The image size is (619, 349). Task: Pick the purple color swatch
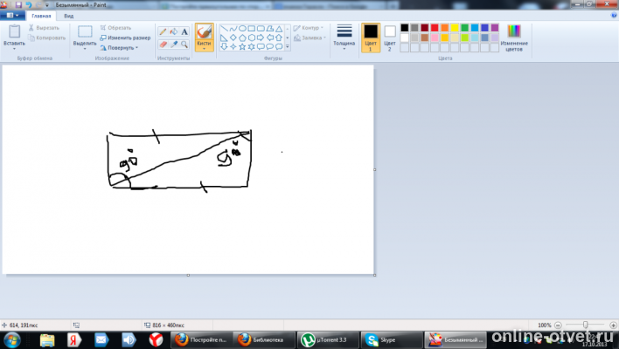click(495, 28)
